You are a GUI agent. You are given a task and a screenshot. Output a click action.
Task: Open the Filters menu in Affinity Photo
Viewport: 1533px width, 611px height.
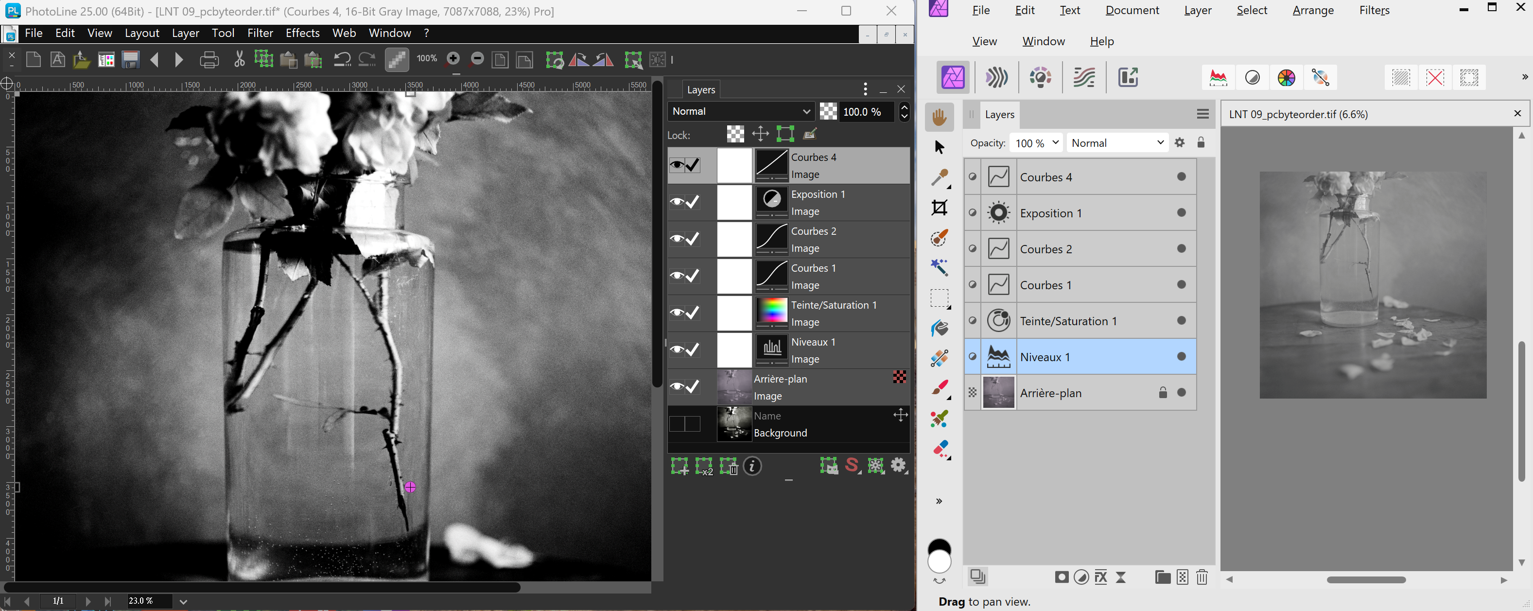pyautogui.click(x=1374, y=10)
